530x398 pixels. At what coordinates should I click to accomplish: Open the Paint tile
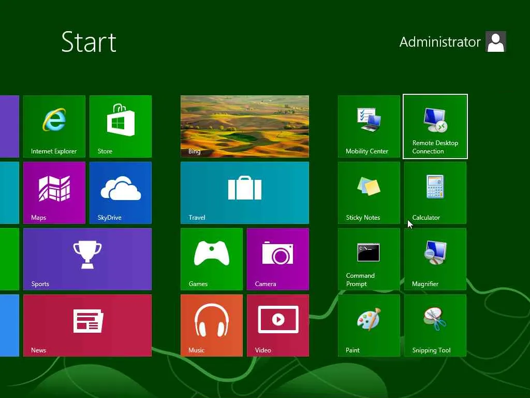coord(369,325)
